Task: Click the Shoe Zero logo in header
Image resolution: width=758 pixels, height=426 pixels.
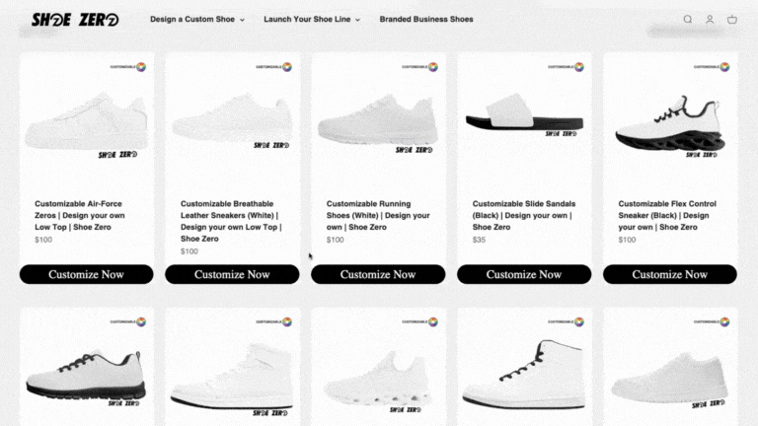Action: pyautogui.click(x=75, y=20)
